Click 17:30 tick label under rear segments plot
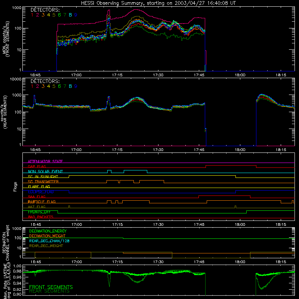Viewport: 299px width, 299px height. click(x=158, y=150)
